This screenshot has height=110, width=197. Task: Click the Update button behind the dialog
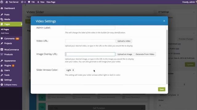point(190,64)
